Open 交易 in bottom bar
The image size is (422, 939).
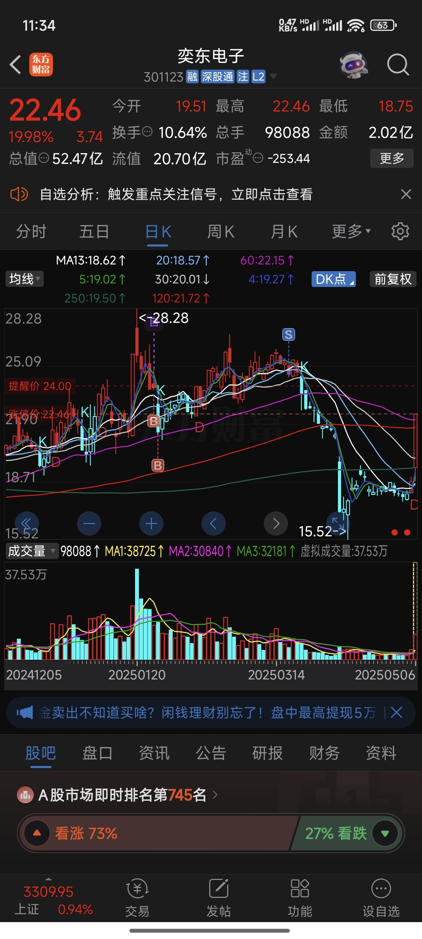(x=138, y=898)
